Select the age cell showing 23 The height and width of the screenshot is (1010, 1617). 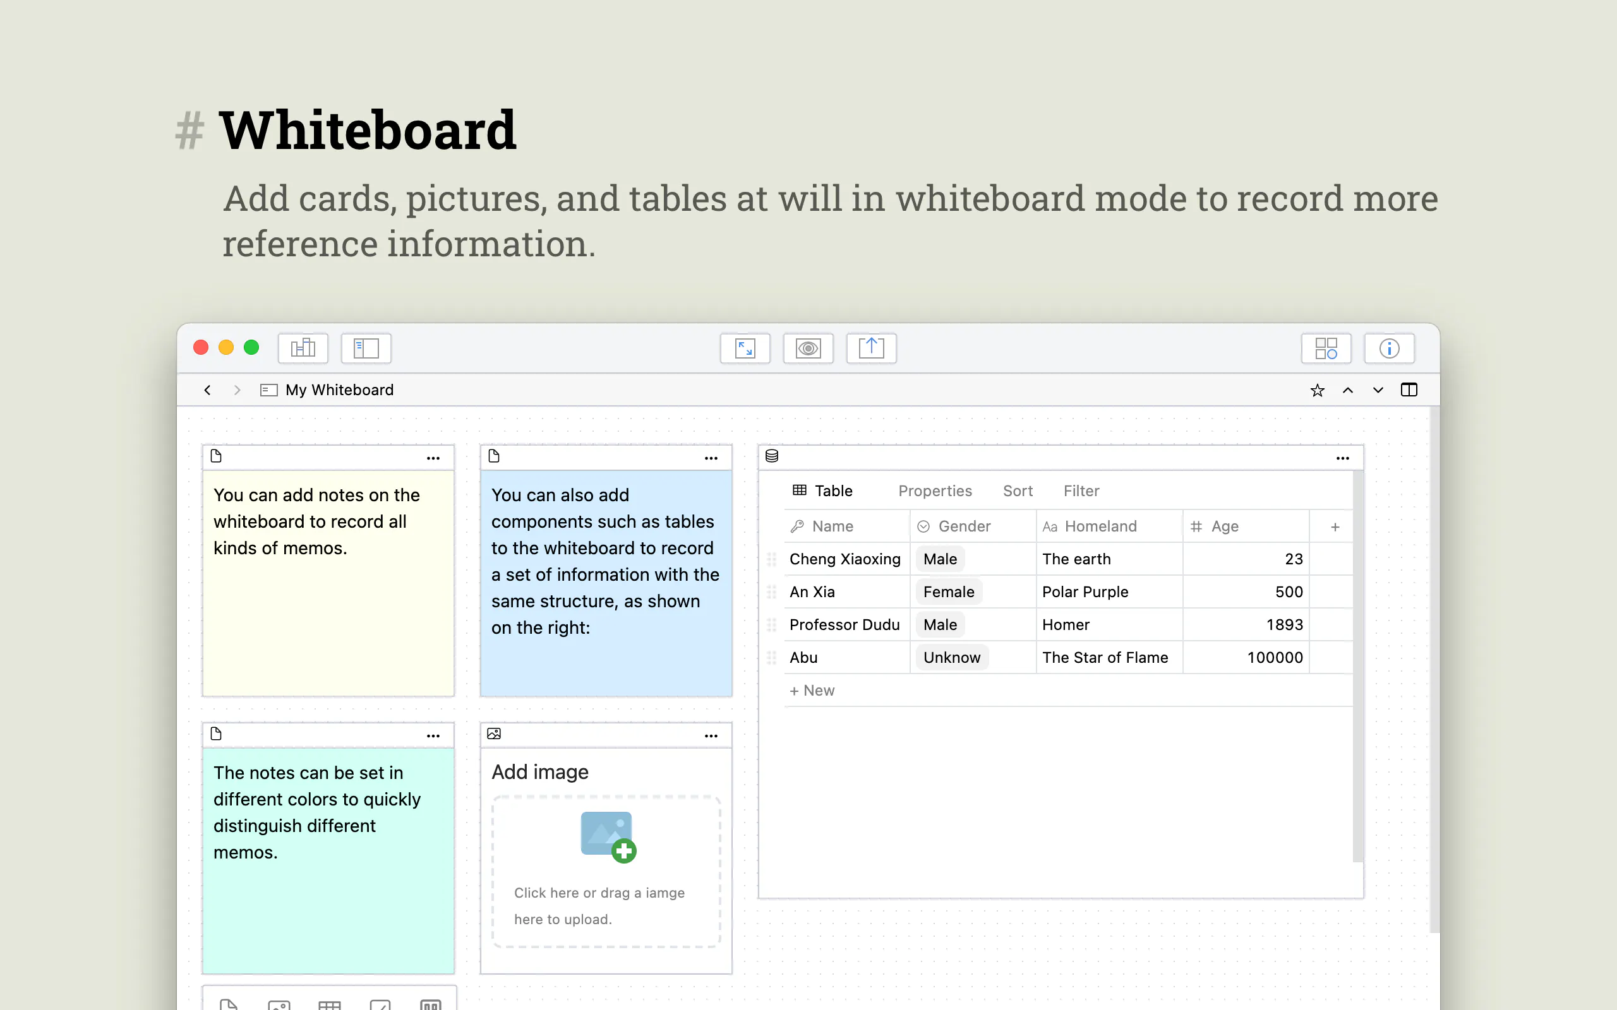[x=1246, y=559]
